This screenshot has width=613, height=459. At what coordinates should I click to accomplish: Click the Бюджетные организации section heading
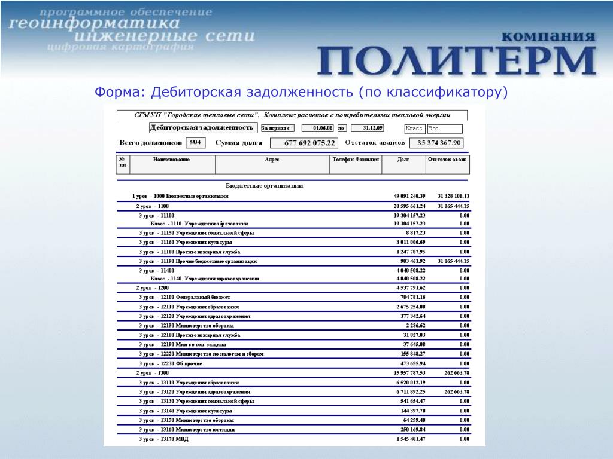click(265, 186)
